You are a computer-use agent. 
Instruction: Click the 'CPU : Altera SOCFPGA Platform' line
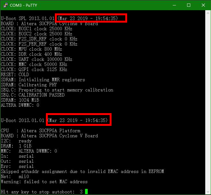coord(40,131)
